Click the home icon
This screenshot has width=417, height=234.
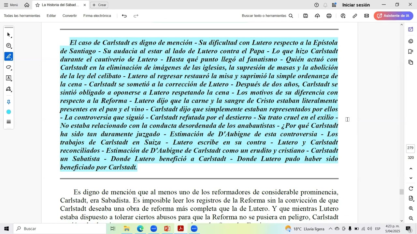[x=27, y=5]
